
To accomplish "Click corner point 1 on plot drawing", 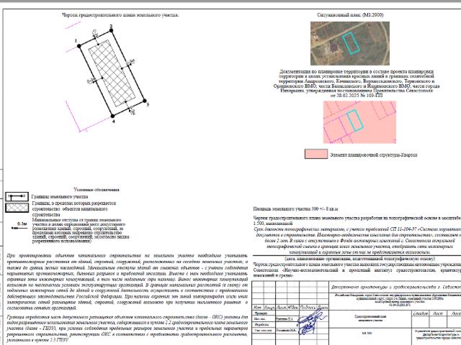I will [x=79, y=46].
